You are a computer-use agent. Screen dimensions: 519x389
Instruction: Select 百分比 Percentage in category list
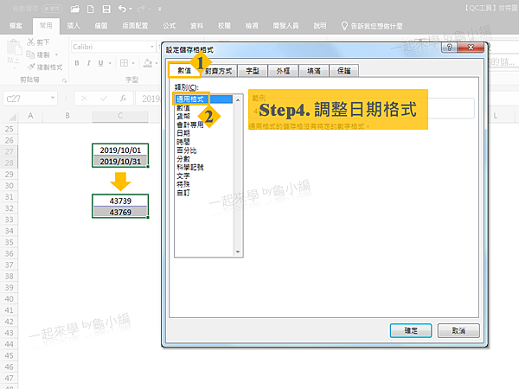pyautogui.click(x=186, y=150)
